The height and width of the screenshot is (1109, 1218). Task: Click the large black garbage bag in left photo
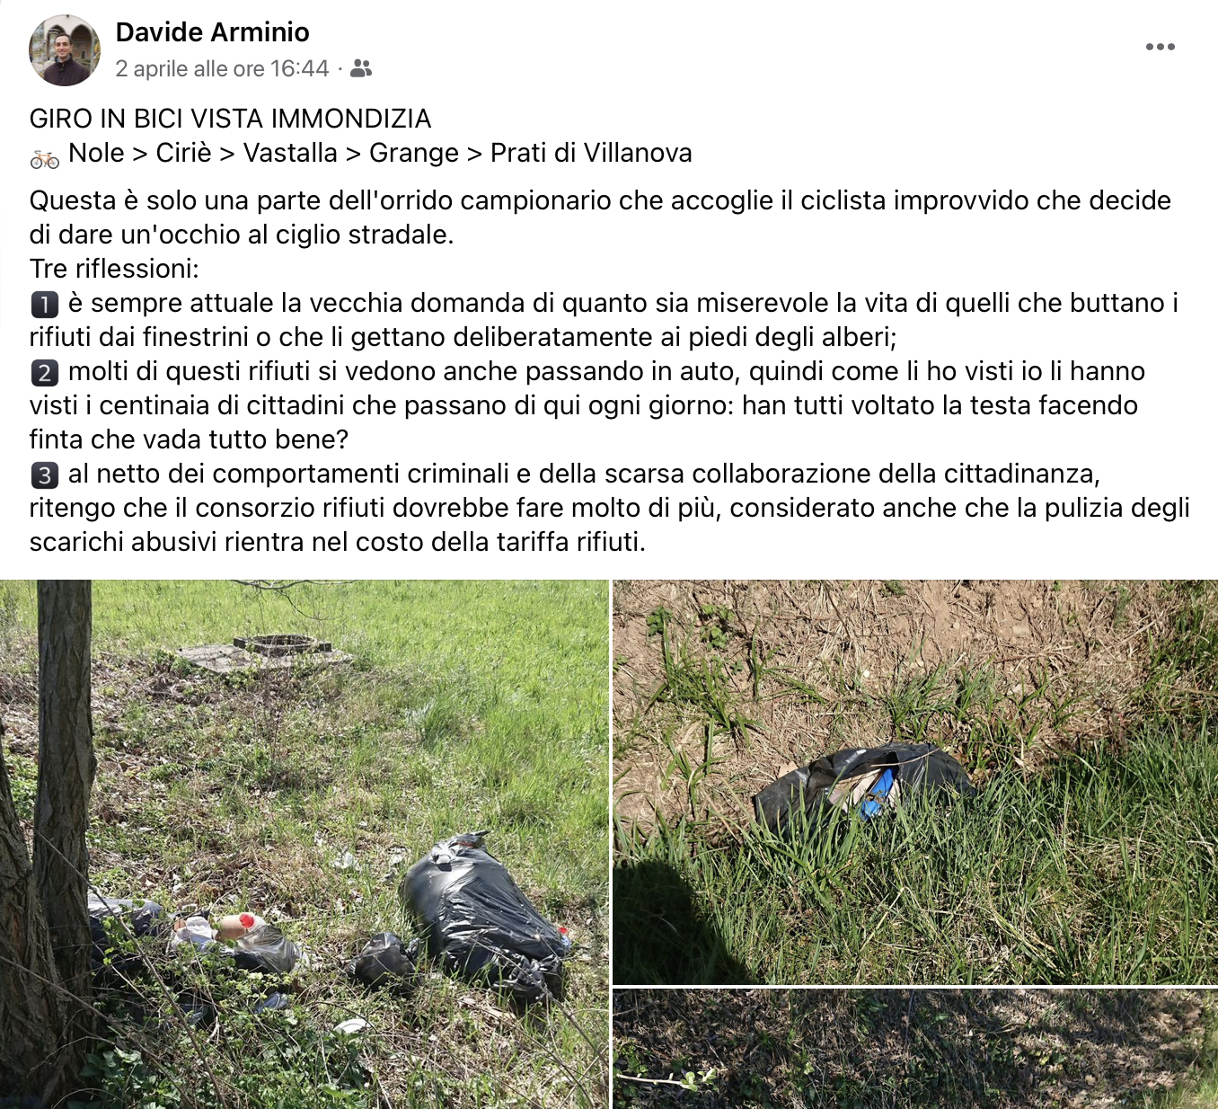coord(484,912)
